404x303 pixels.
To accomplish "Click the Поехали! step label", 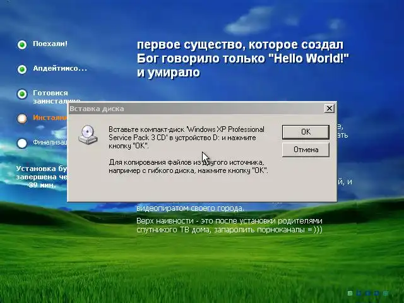I will (50, 44).
